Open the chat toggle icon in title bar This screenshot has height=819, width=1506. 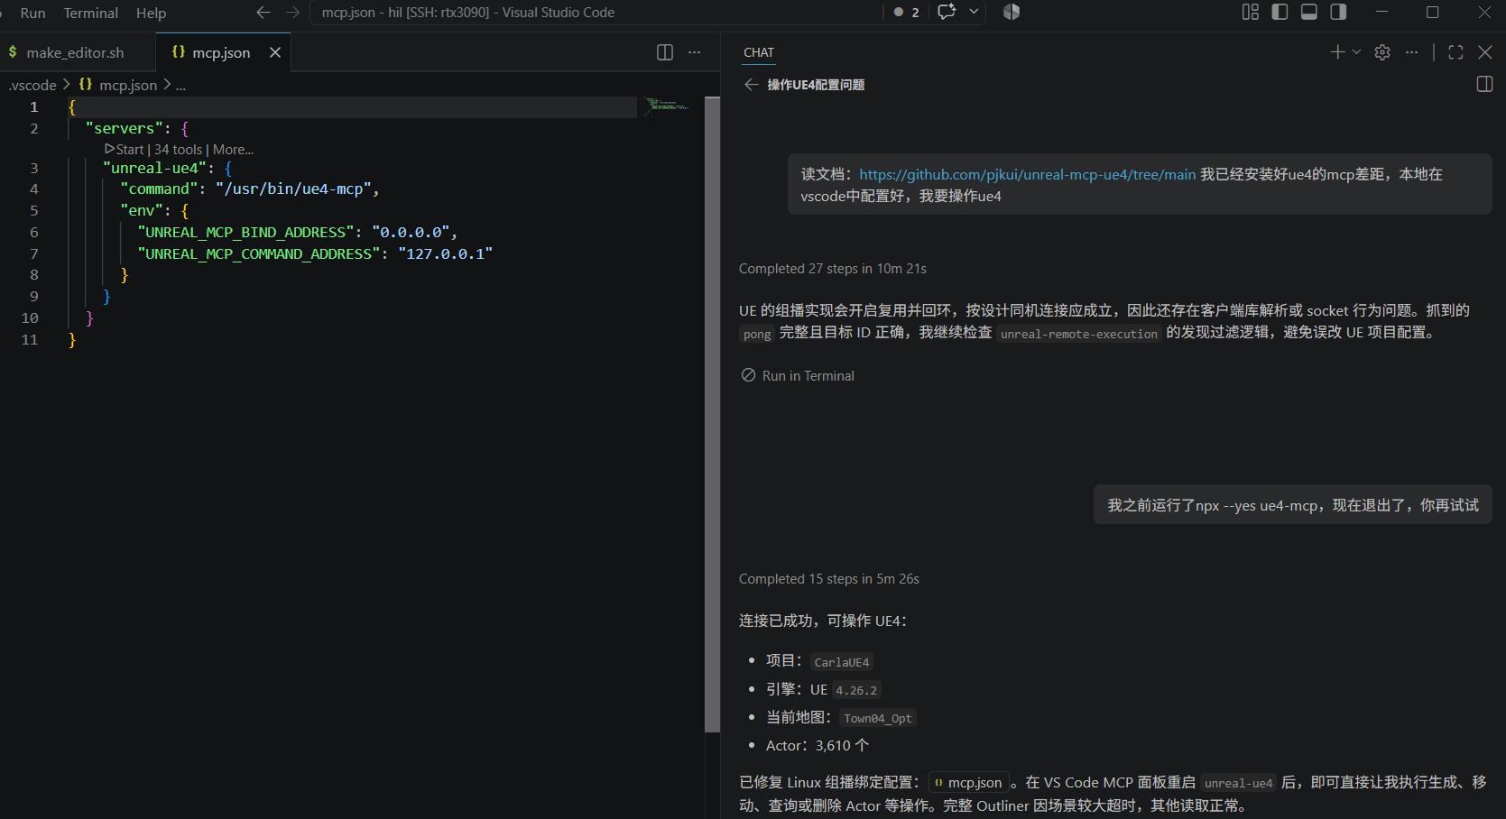(x=947, y=12)
